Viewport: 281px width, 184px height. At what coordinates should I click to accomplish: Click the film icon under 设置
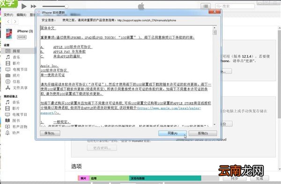click(x=8, y=63)
